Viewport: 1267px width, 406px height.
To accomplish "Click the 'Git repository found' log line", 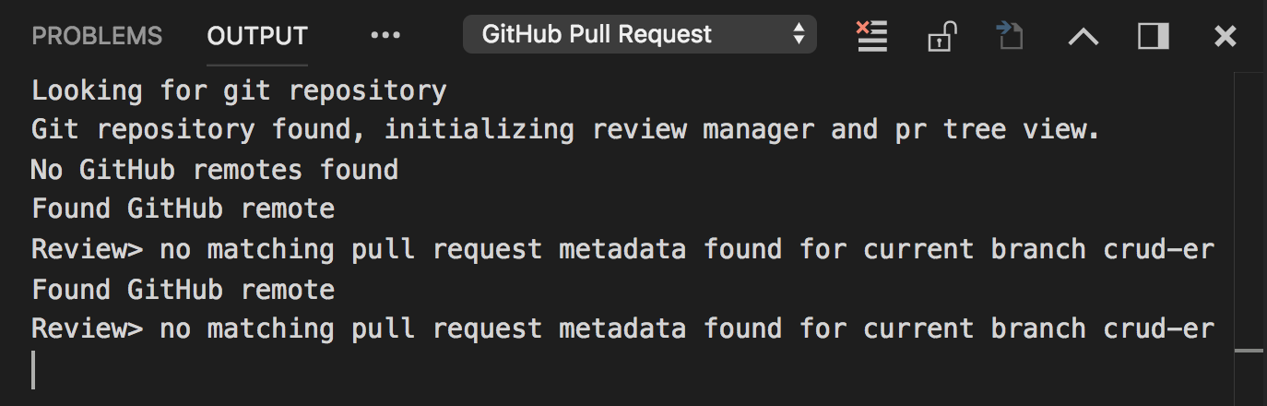I will pos(566,129).
